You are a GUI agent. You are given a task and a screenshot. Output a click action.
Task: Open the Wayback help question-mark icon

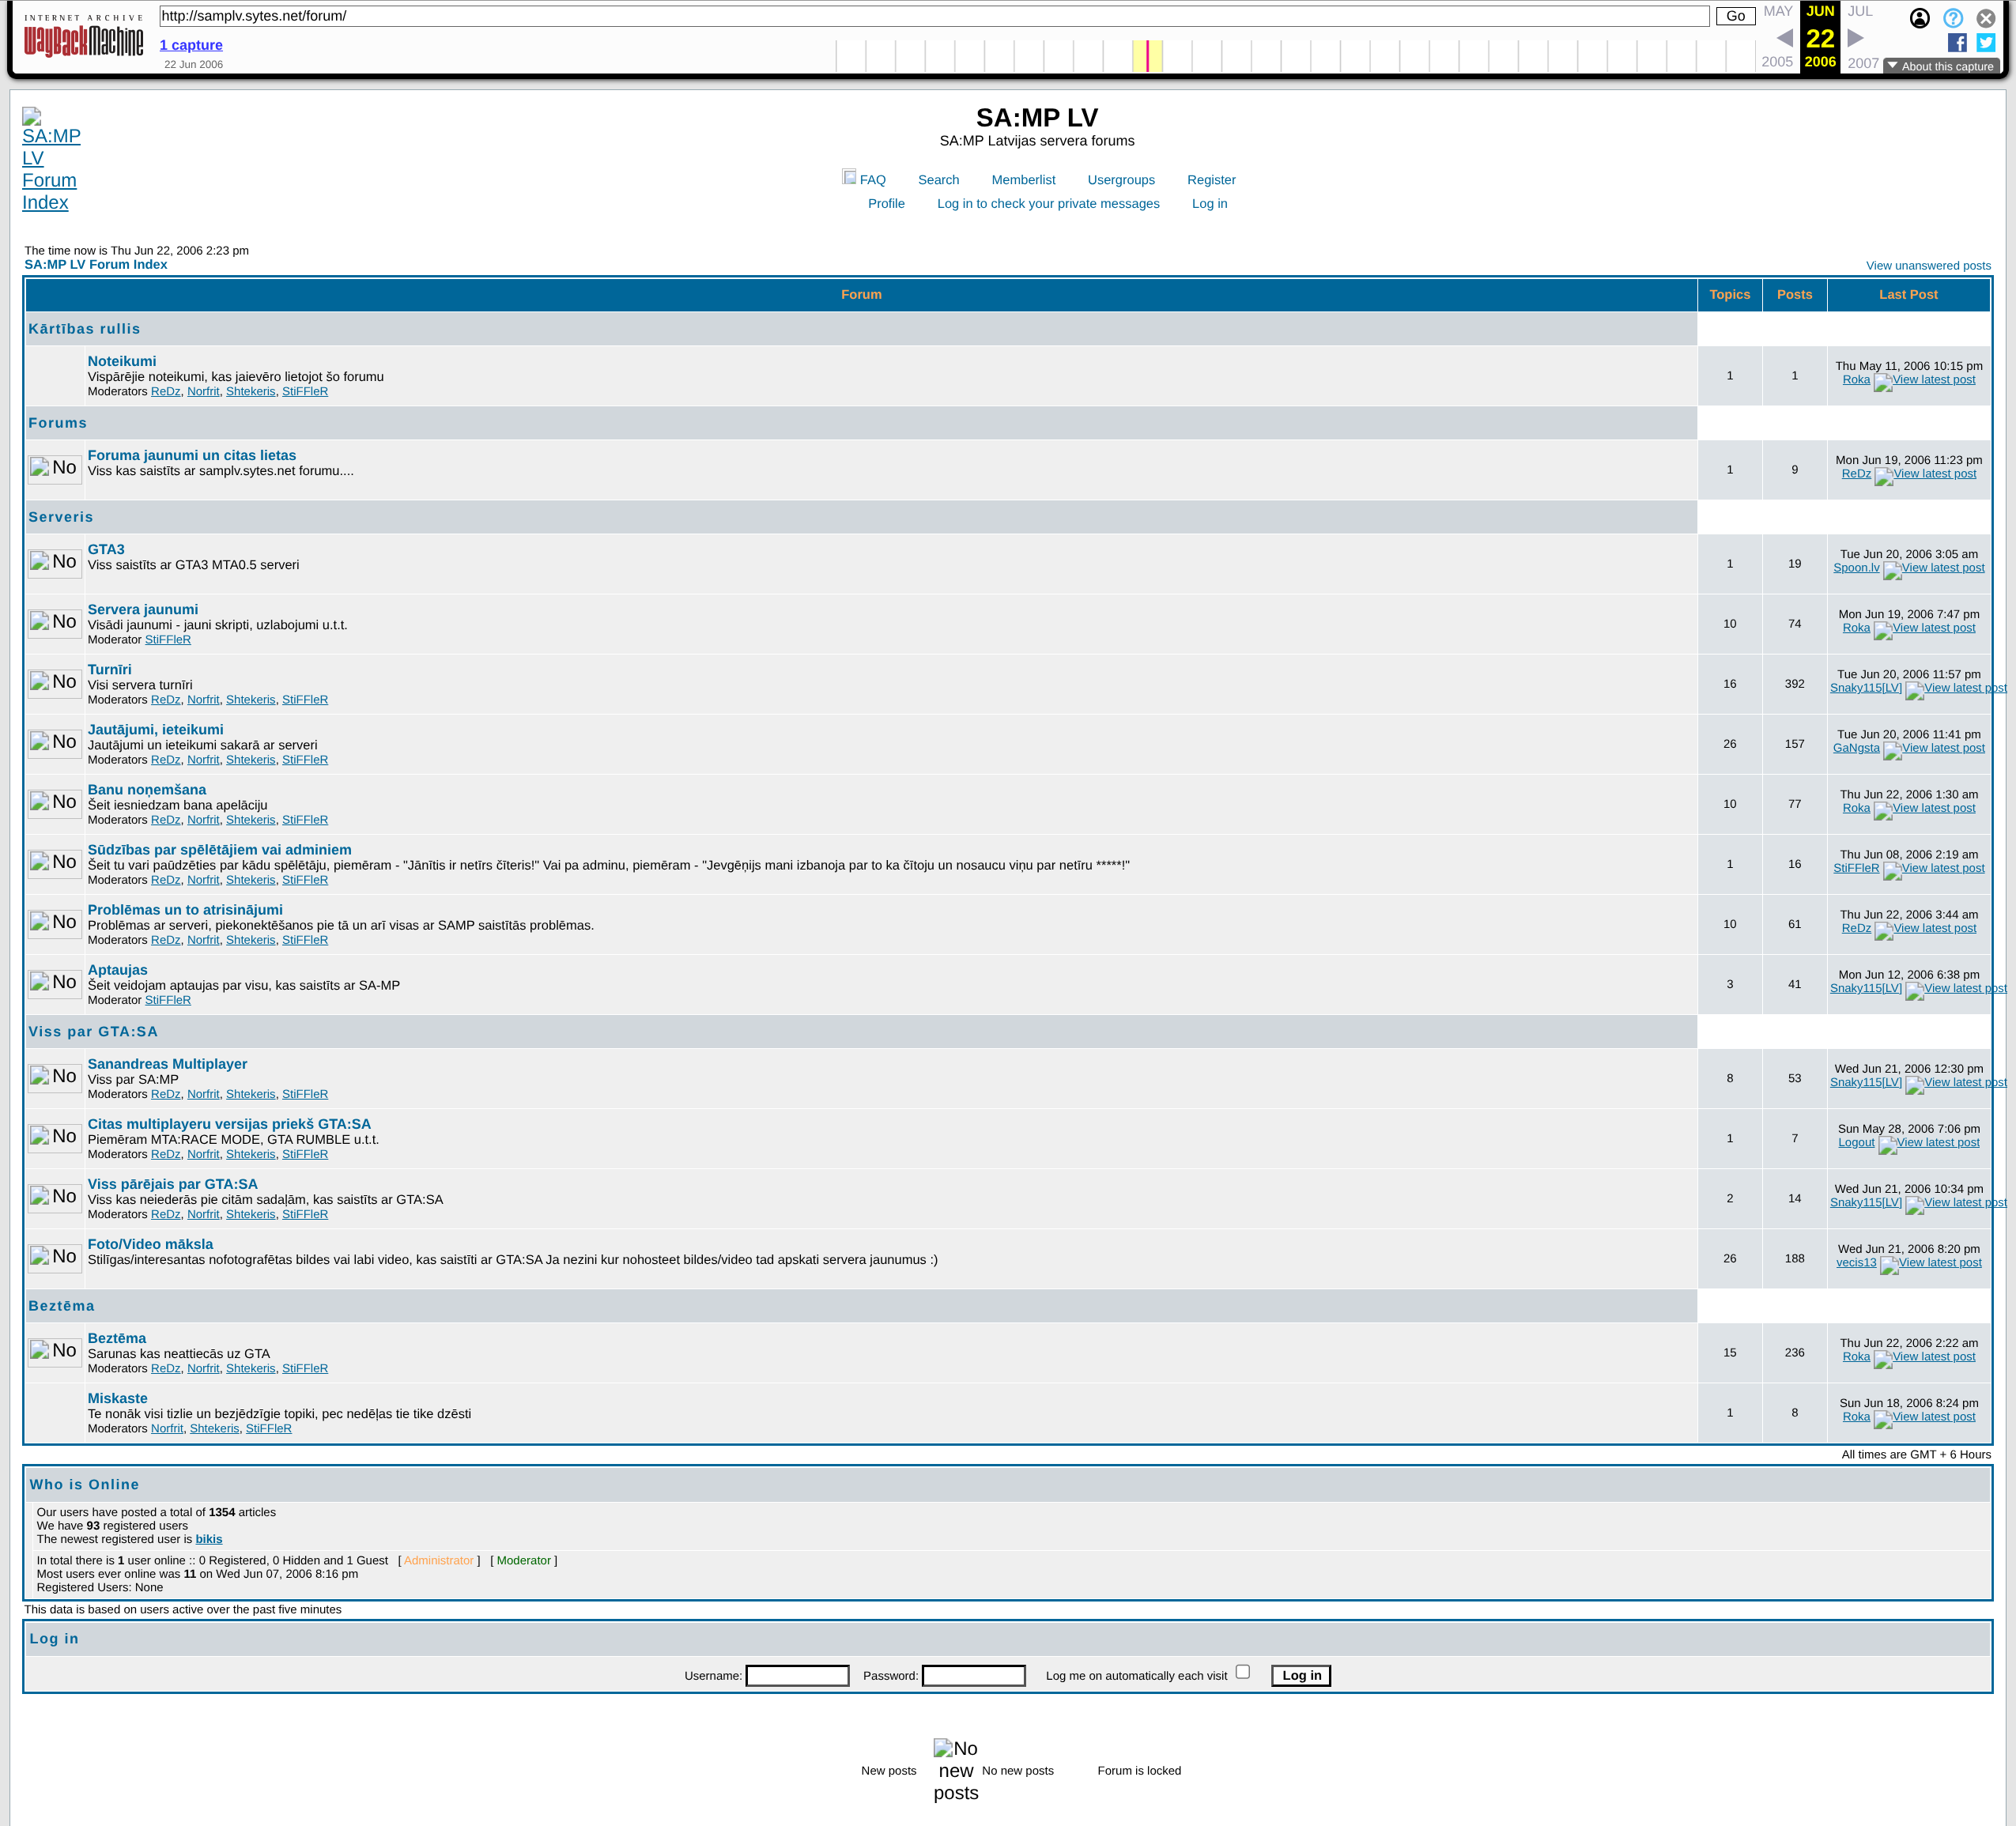[x=1952, y=18]
